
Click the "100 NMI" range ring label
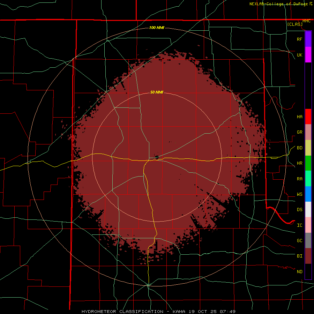click(157, 28)
